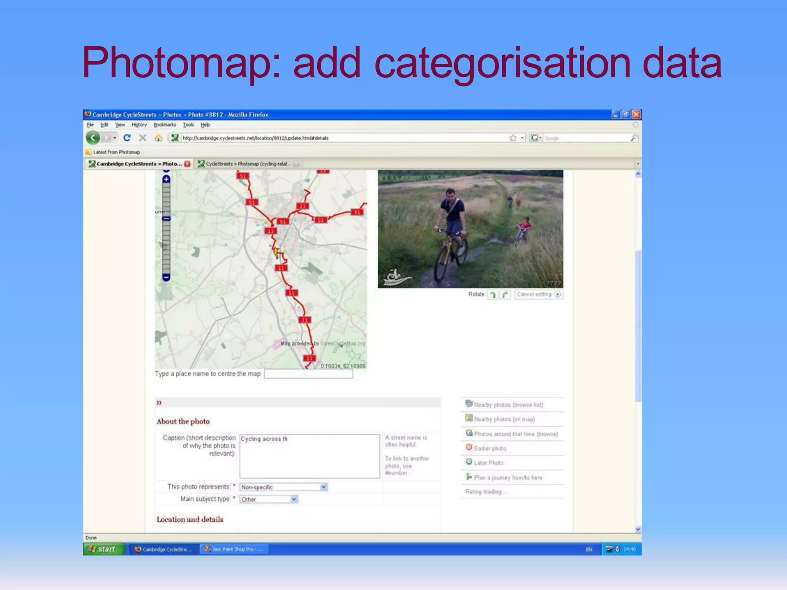Click the bookmark star in address bar
The height and width of the screenshot is (590, 787).
[x=513, y=138]
